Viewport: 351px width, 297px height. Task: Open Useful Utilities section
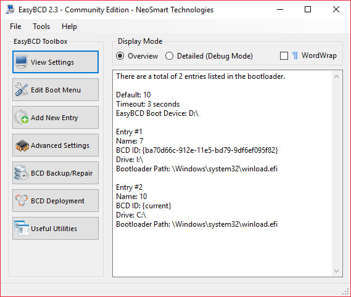56,229
